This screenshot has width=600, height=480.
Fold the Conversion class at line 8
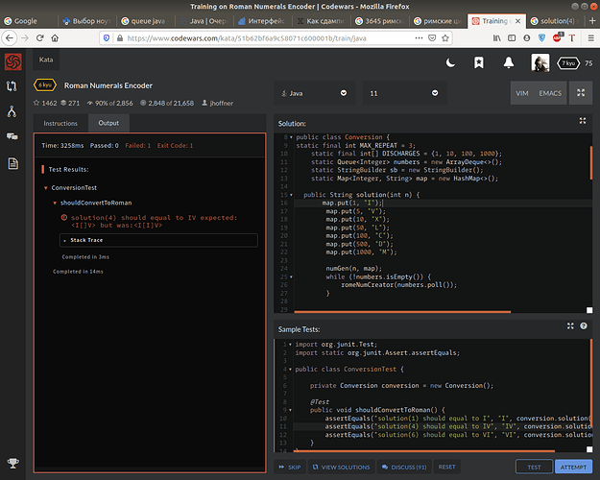coord(291,137)
